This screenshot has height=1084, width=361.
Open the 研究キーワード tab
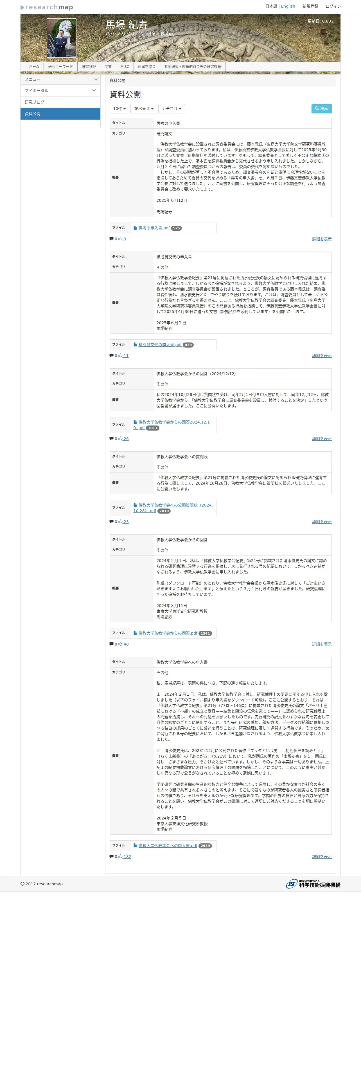pos(60,66)
